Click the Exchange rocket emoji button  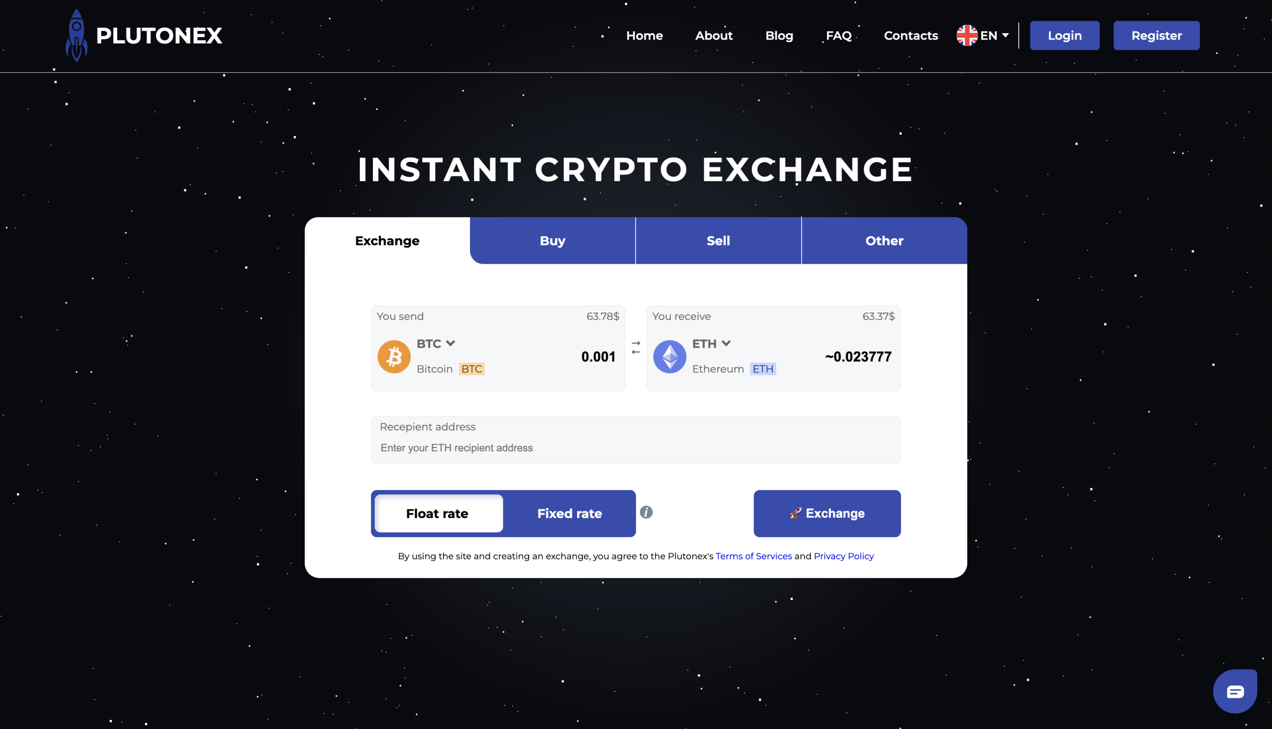(827, 513)
